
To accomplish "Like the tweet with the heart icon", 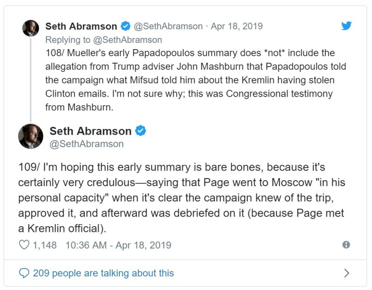I will (24, 245).
